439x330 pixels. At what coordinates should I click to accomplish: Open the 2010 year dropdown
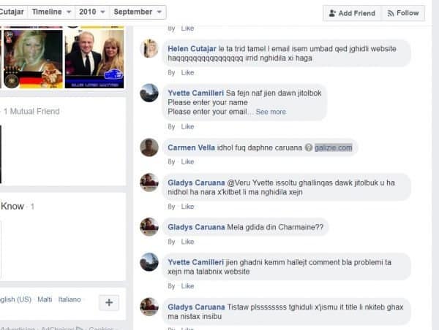pos(92,12)
